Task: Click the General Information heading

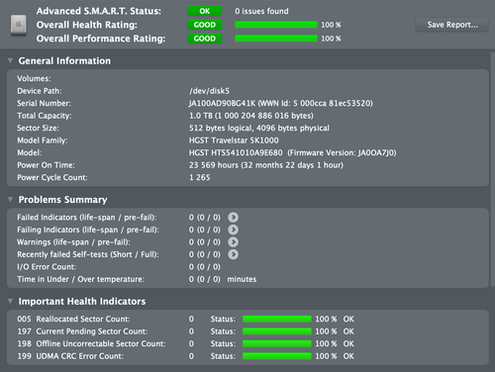Action: click(x=64, y=60)
